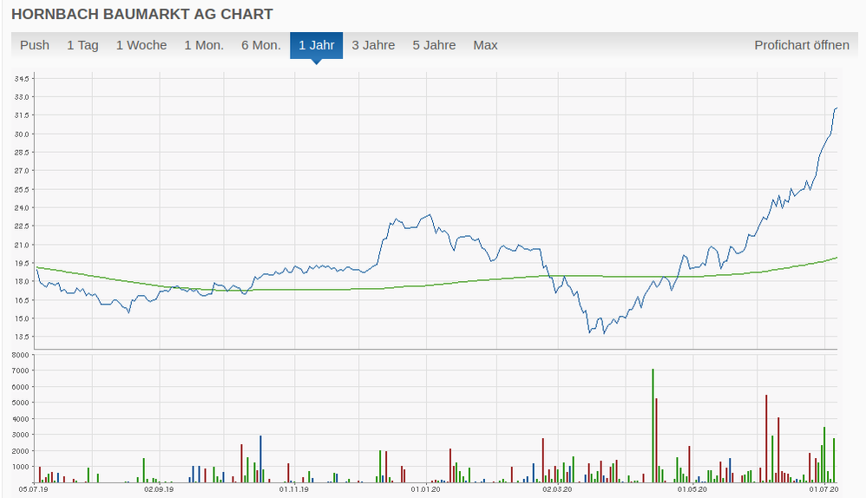Image resolution: width=866 pixels, height=498 pixels.
Task: Click the tallest green volume bar
Action: pyautogui.click(x=653, y=425)
